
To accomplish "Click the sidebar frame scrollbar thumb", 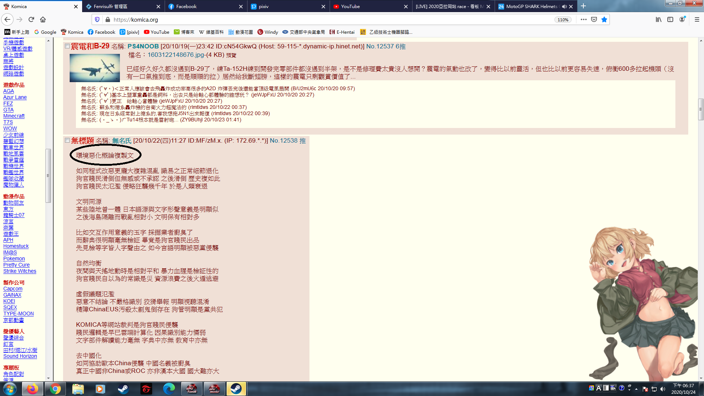I will (x=48, y=175).
